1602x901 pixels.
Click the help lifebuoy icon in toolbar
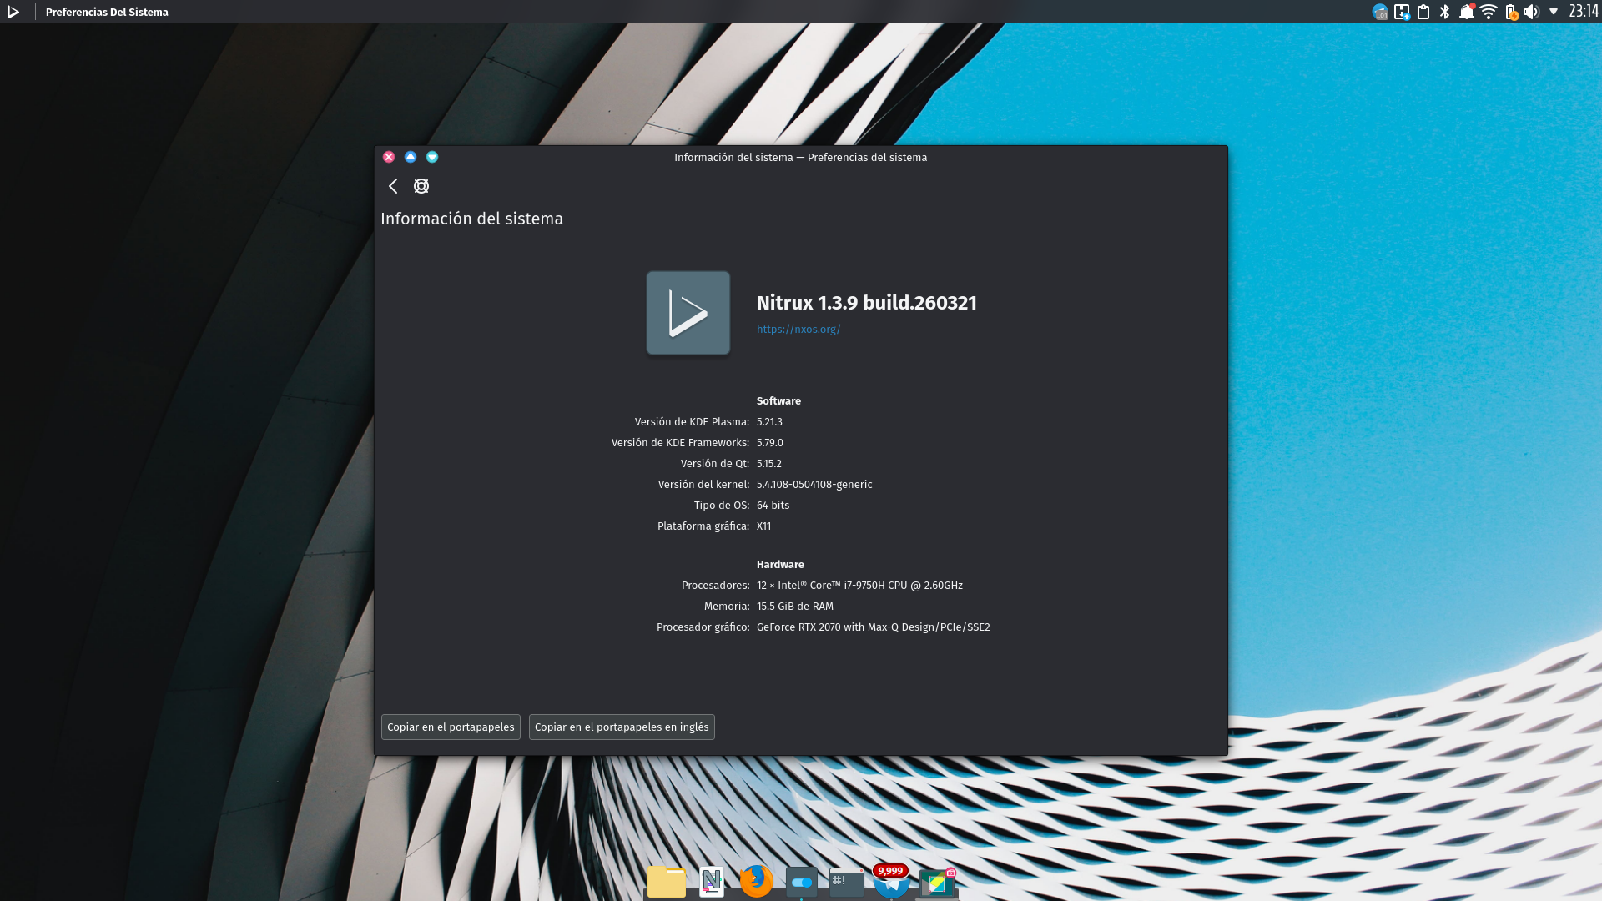421,186
